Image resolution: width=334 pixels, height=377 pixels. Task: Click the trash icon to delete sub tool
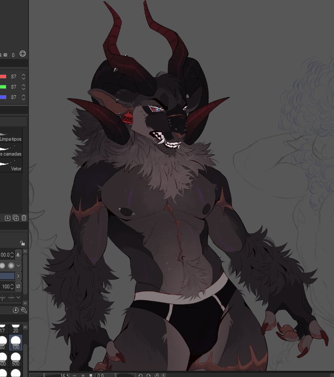tap(24, 218)
